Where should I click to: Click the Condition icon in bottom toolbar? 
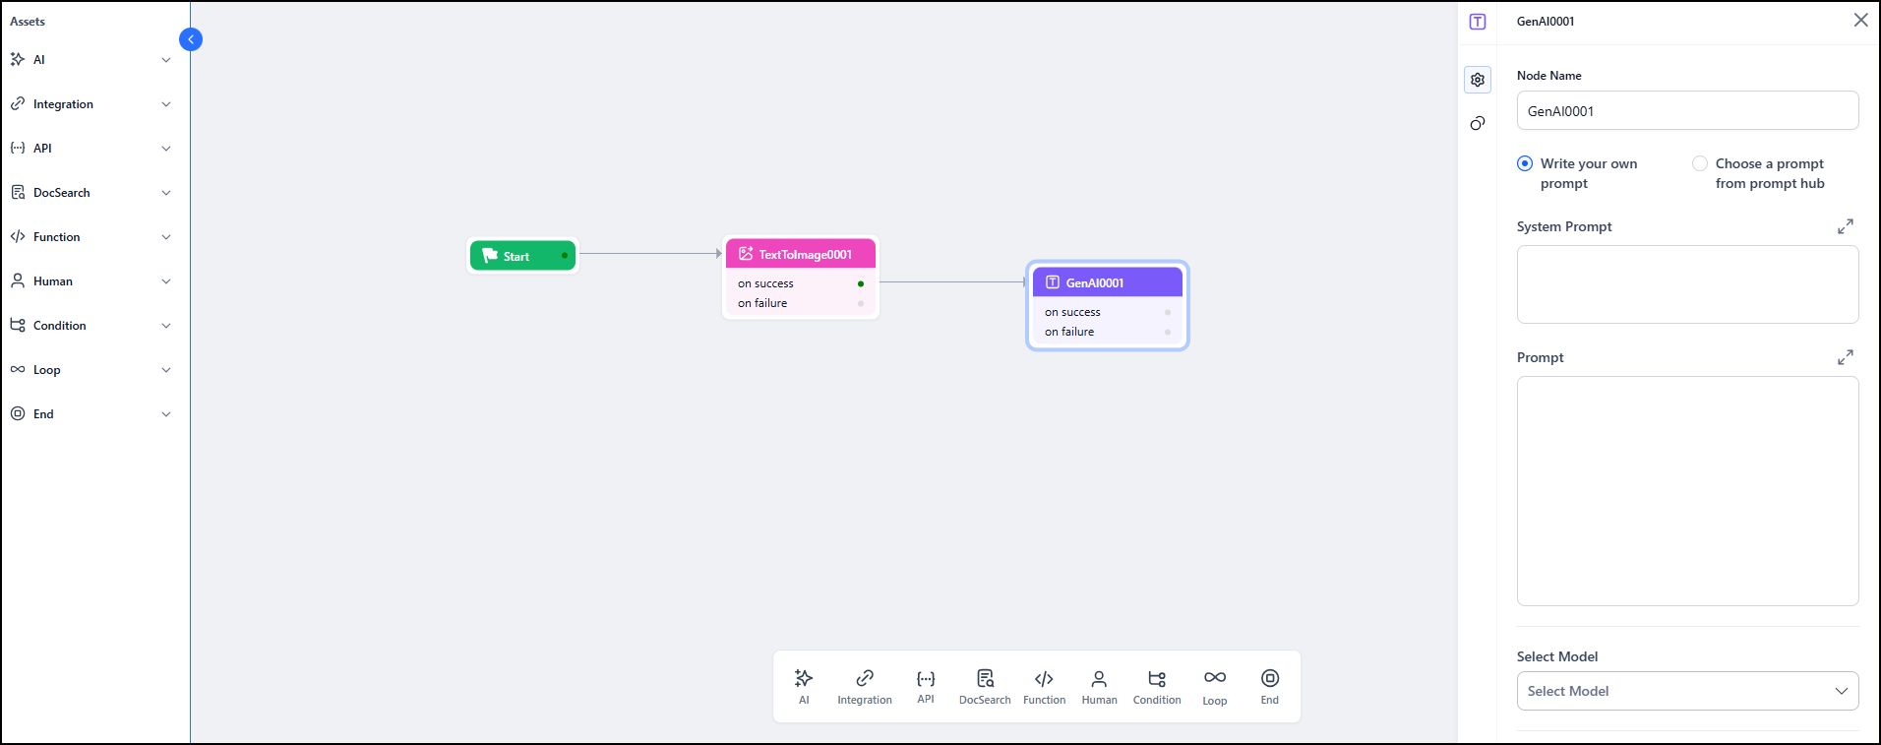[1156, 686]
